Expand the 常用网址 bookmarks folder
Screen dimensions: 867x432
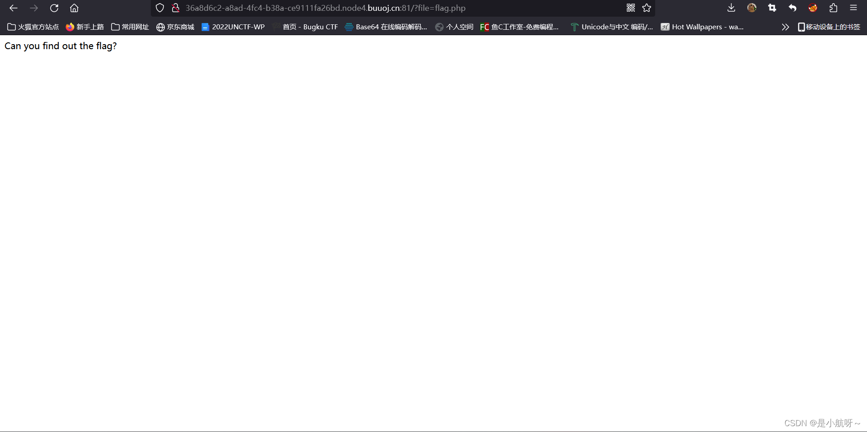pos(130,27)
